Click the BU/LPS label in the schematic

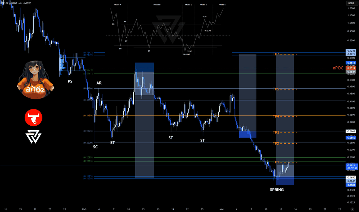point(208,30)
